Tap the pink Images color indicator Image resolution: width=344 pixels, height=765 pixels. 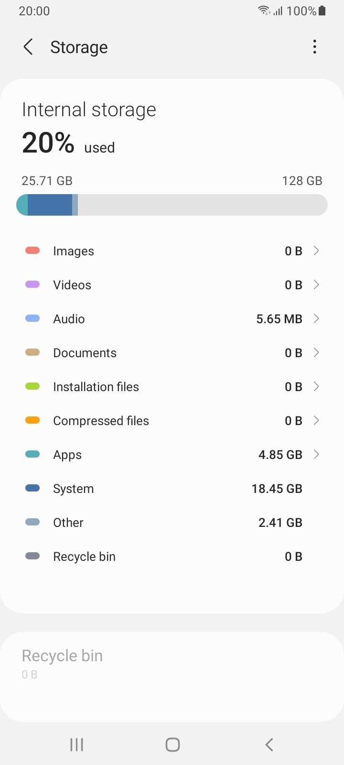pyautogui.click(x=32, y=251)
